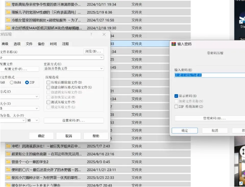
Task: Select the folder icon in the row dated 2025/3/25 22:33
Action: click(x=8, y=178)
